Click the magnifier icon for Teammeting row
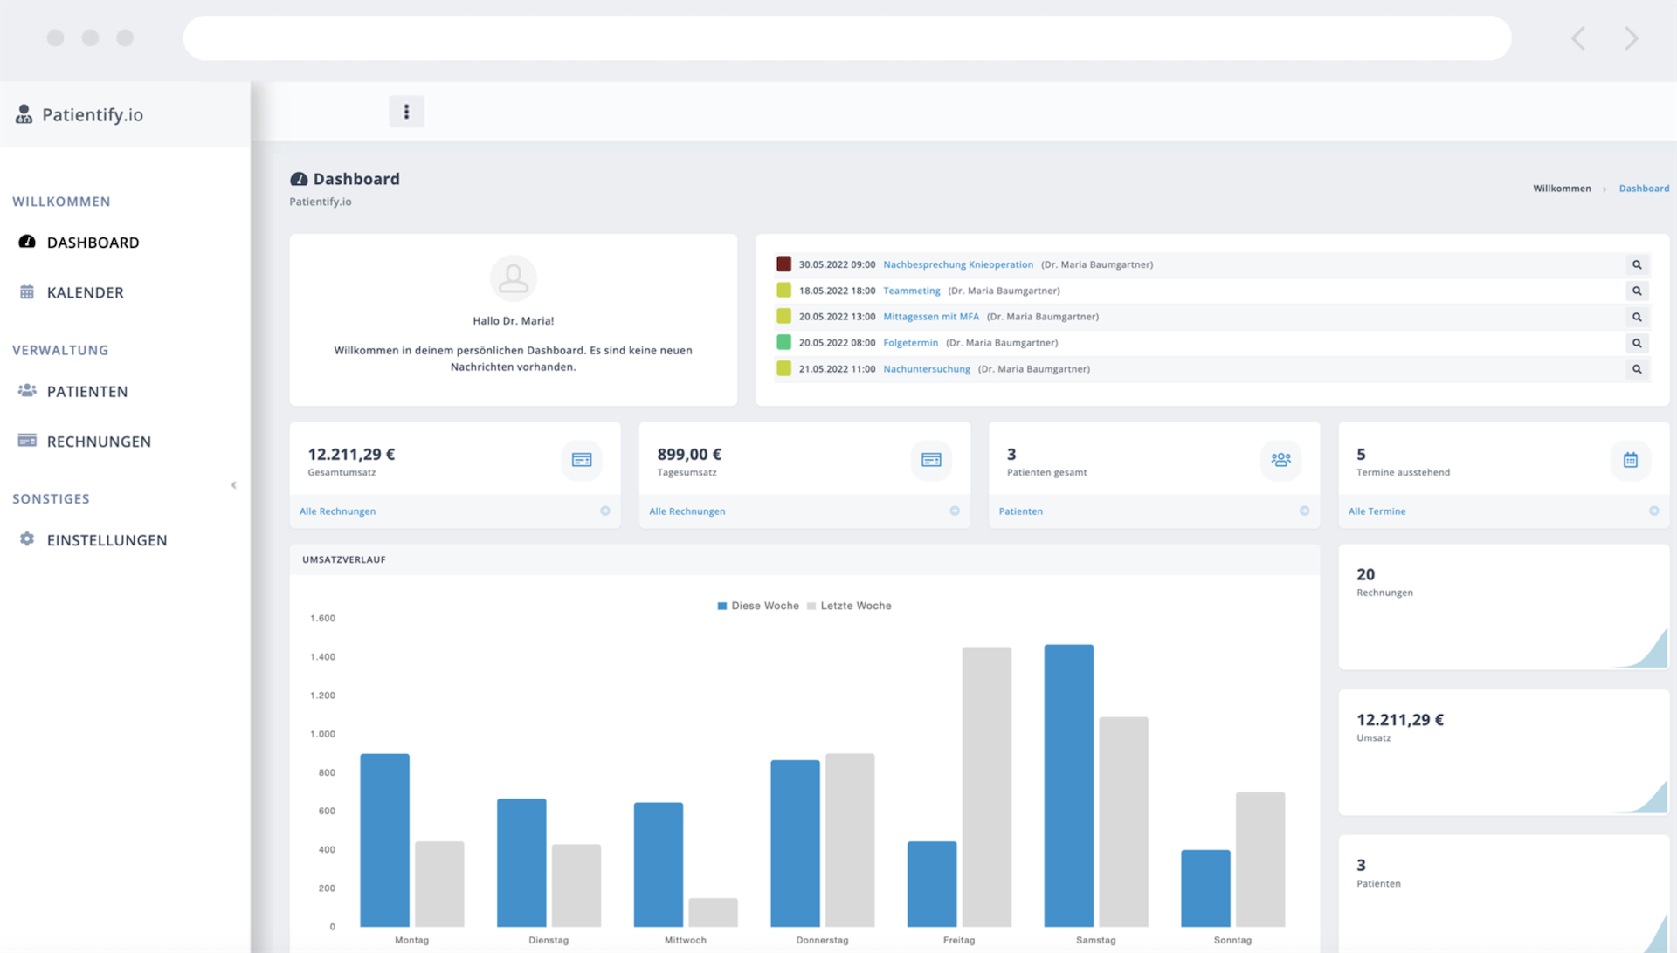The width and height of the screenshot is (1677, 953). point(1637,291)
